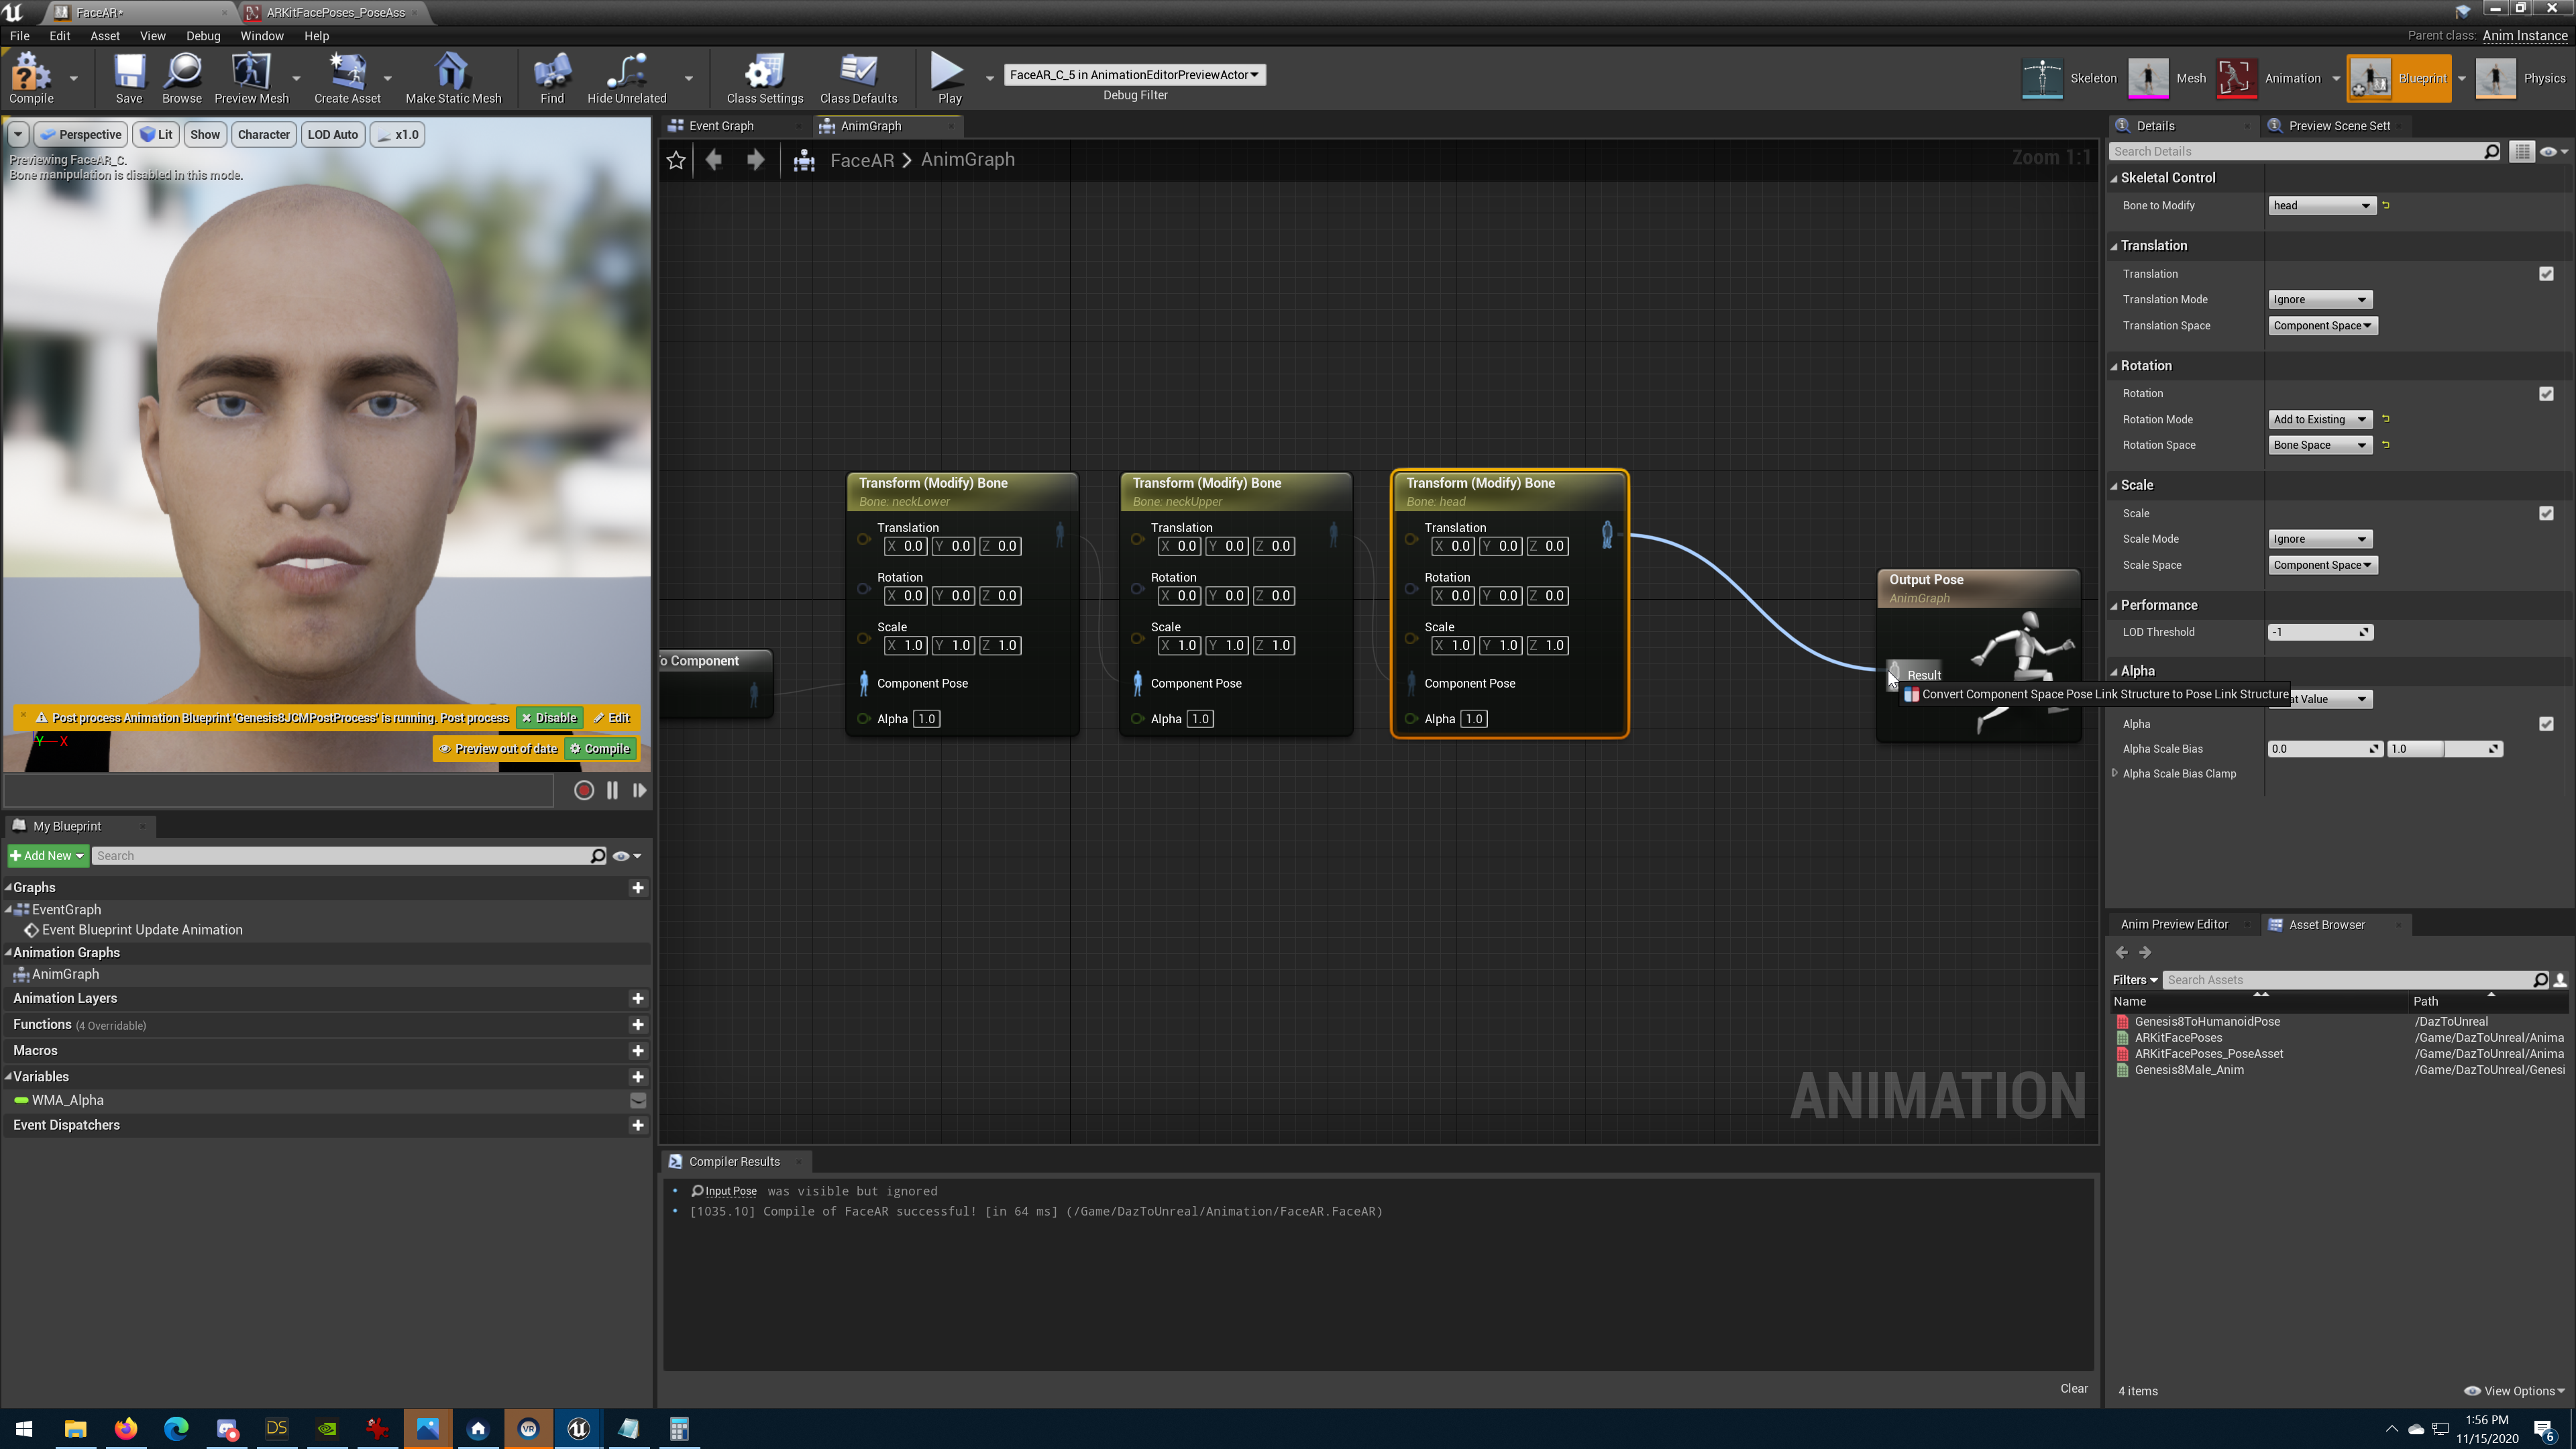
Task: Click Create Asset toolbar icon
Action: point(347,78)
